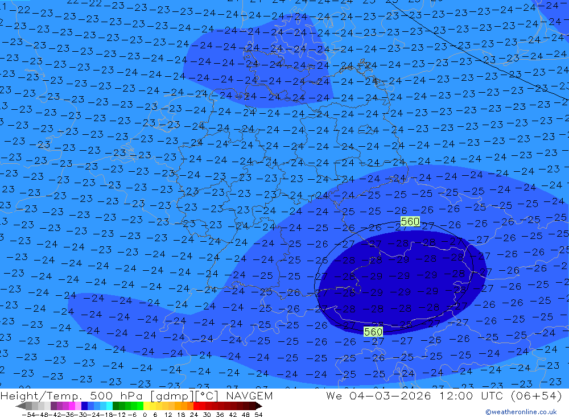Image resolution: width=569 pixels, height=417 pixels.
Task: Click the 'Height/Temp.' title text
Action: point(43,396)
